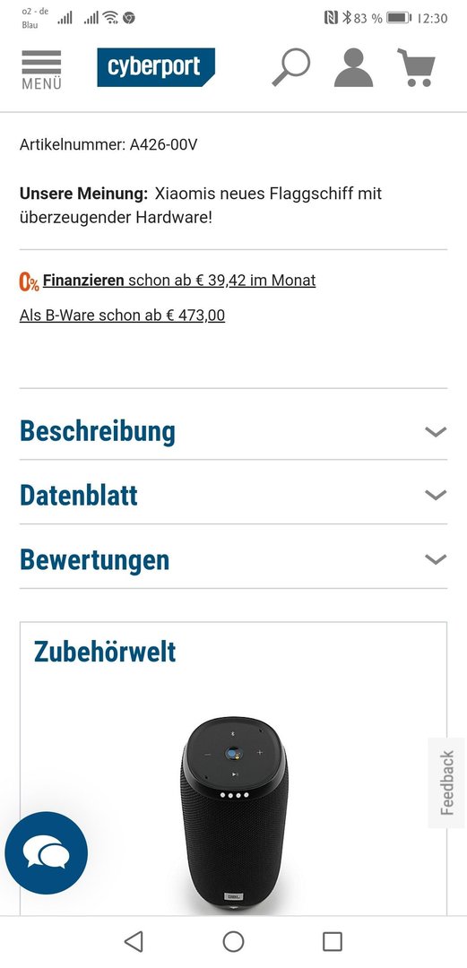Tap the cyberport logo
Image resolution: width=467 pixels, height=968 pixels.
tap(156, 67)
